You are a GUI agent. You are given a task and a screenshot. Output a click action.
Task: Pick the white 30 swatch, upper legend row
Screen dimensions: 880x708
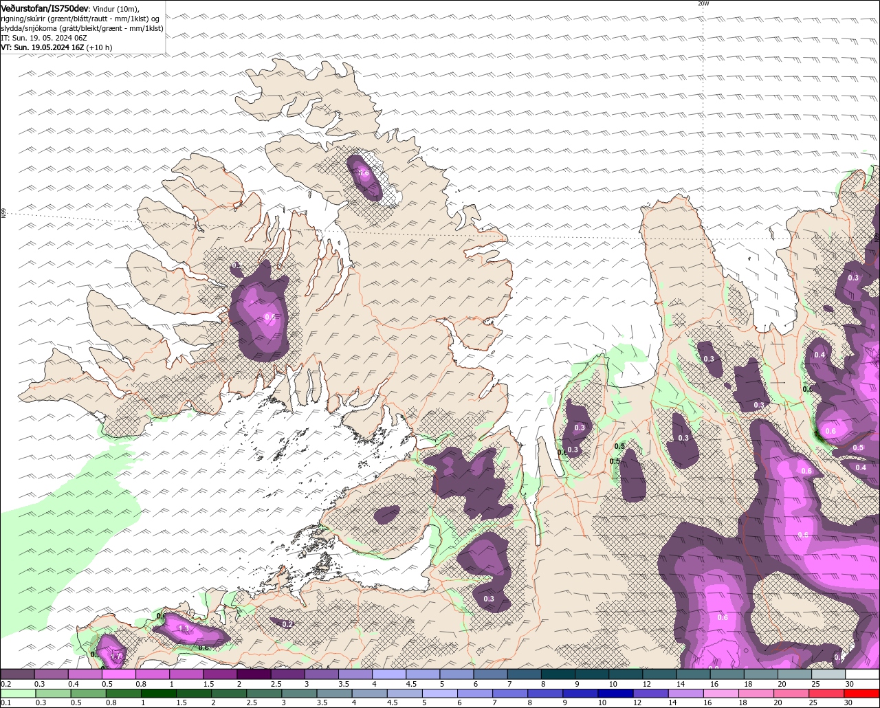click(x=862, y=674)
